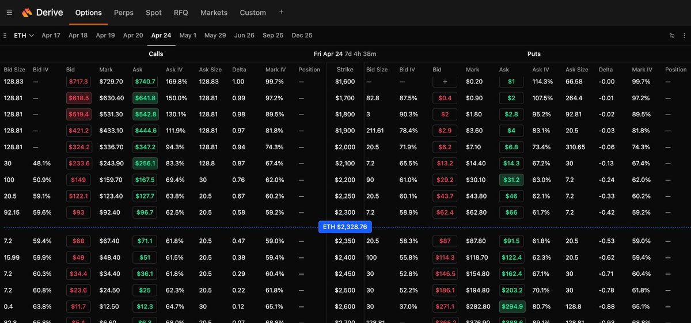The image size is (691, 323).
Task: Open the options chain filter settings
Action: (671, 35)
